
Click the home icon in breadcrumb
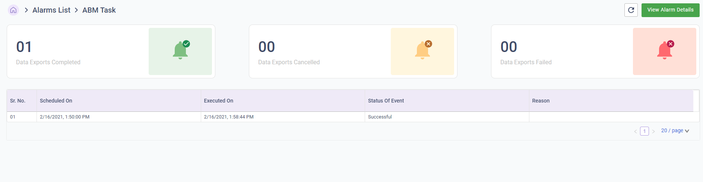pyautogui.click(x=13, y=10)
